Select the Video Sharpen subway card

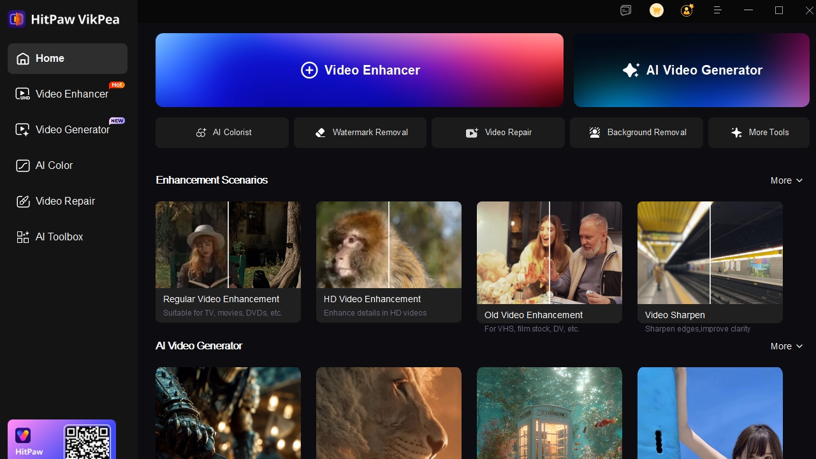click(710, 262)
